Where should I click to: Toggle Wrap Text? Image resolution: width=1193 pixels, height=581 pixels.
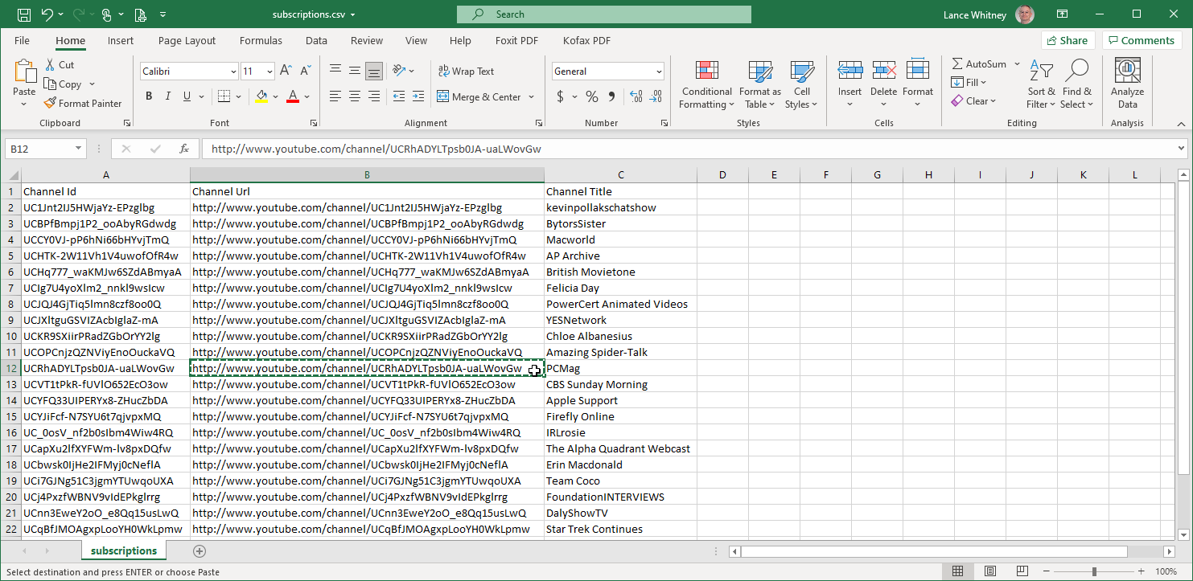click(x=466, y=72)
